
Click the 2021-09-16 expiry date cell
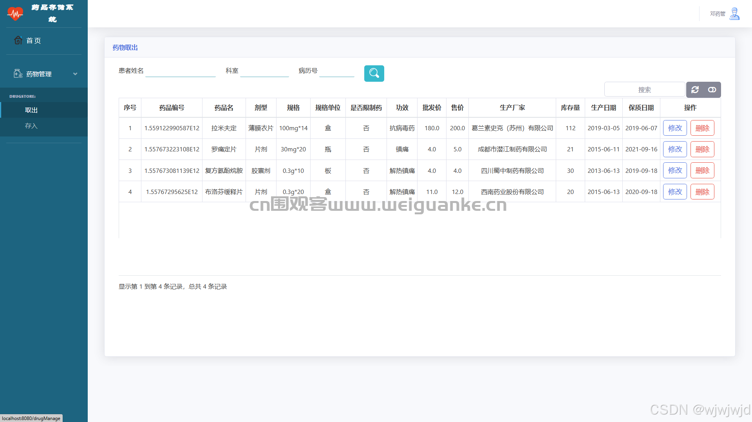click(641, 149)
